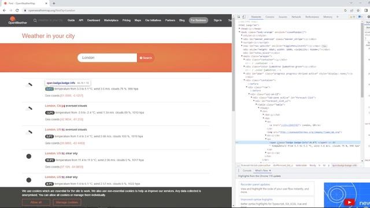The height and width of the screenshot is (208, 370).
Task: Collapse the table class node
Action: (256, 105)
